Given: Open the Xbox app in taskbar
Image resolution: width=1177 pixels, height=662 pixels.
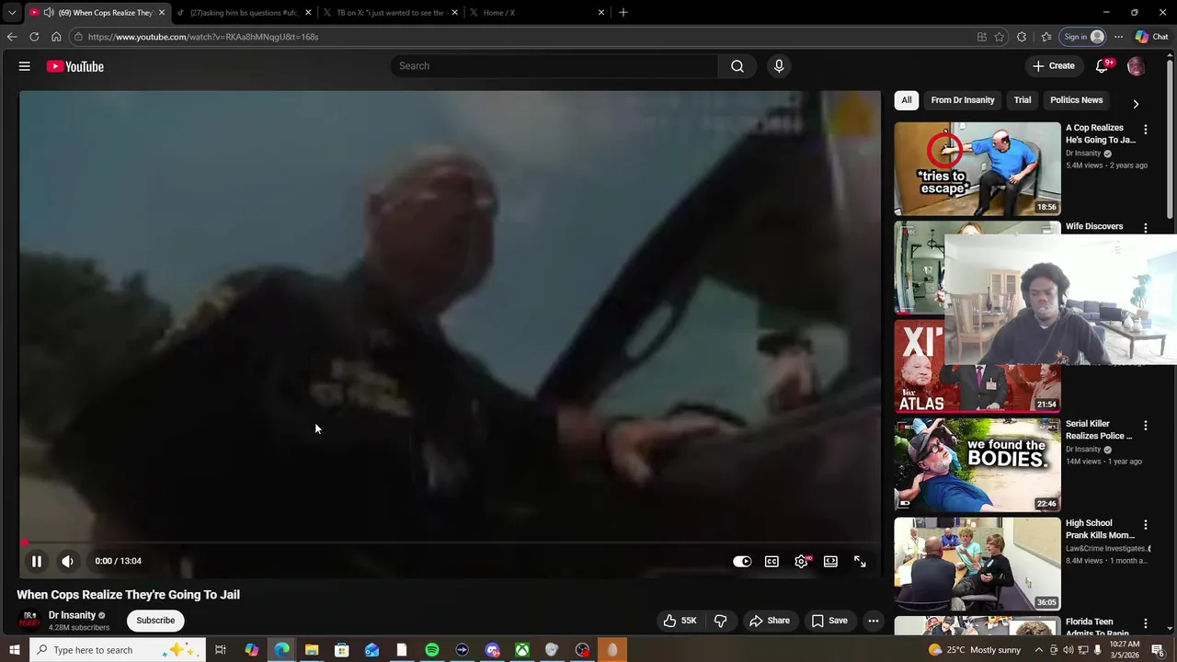Looking at the screenshot, I should pos(521,650).
